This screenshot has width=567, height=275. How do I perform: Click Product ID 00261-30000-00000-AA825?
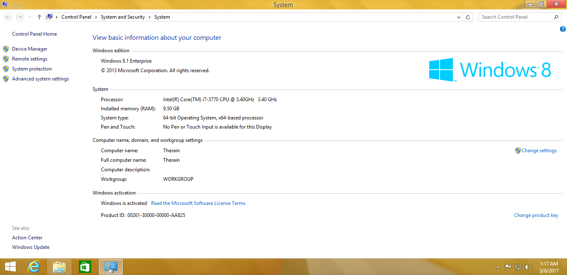[x=143, y=215]
